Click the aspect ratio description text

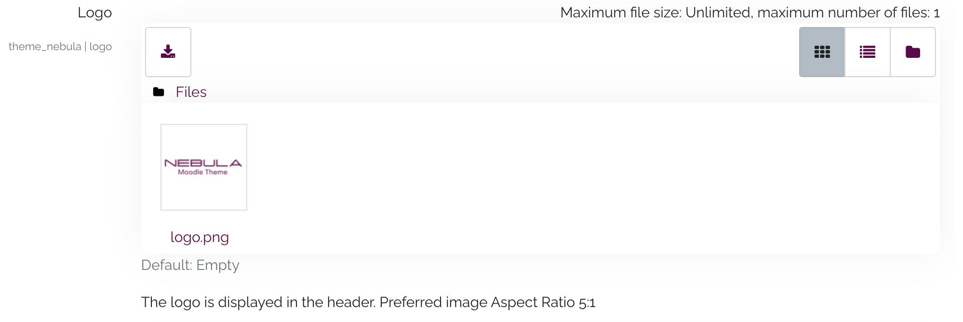[x=369, y=303]
